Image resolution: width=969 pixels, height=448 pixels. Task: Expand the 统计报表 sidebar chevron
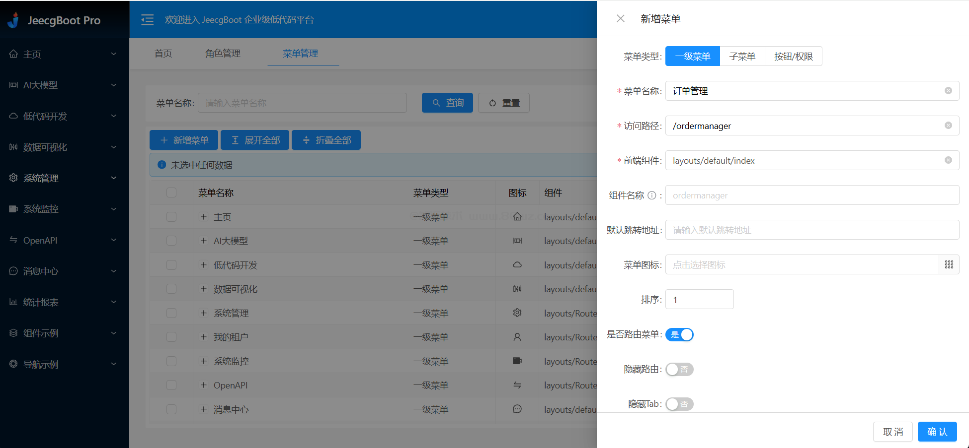114,302
